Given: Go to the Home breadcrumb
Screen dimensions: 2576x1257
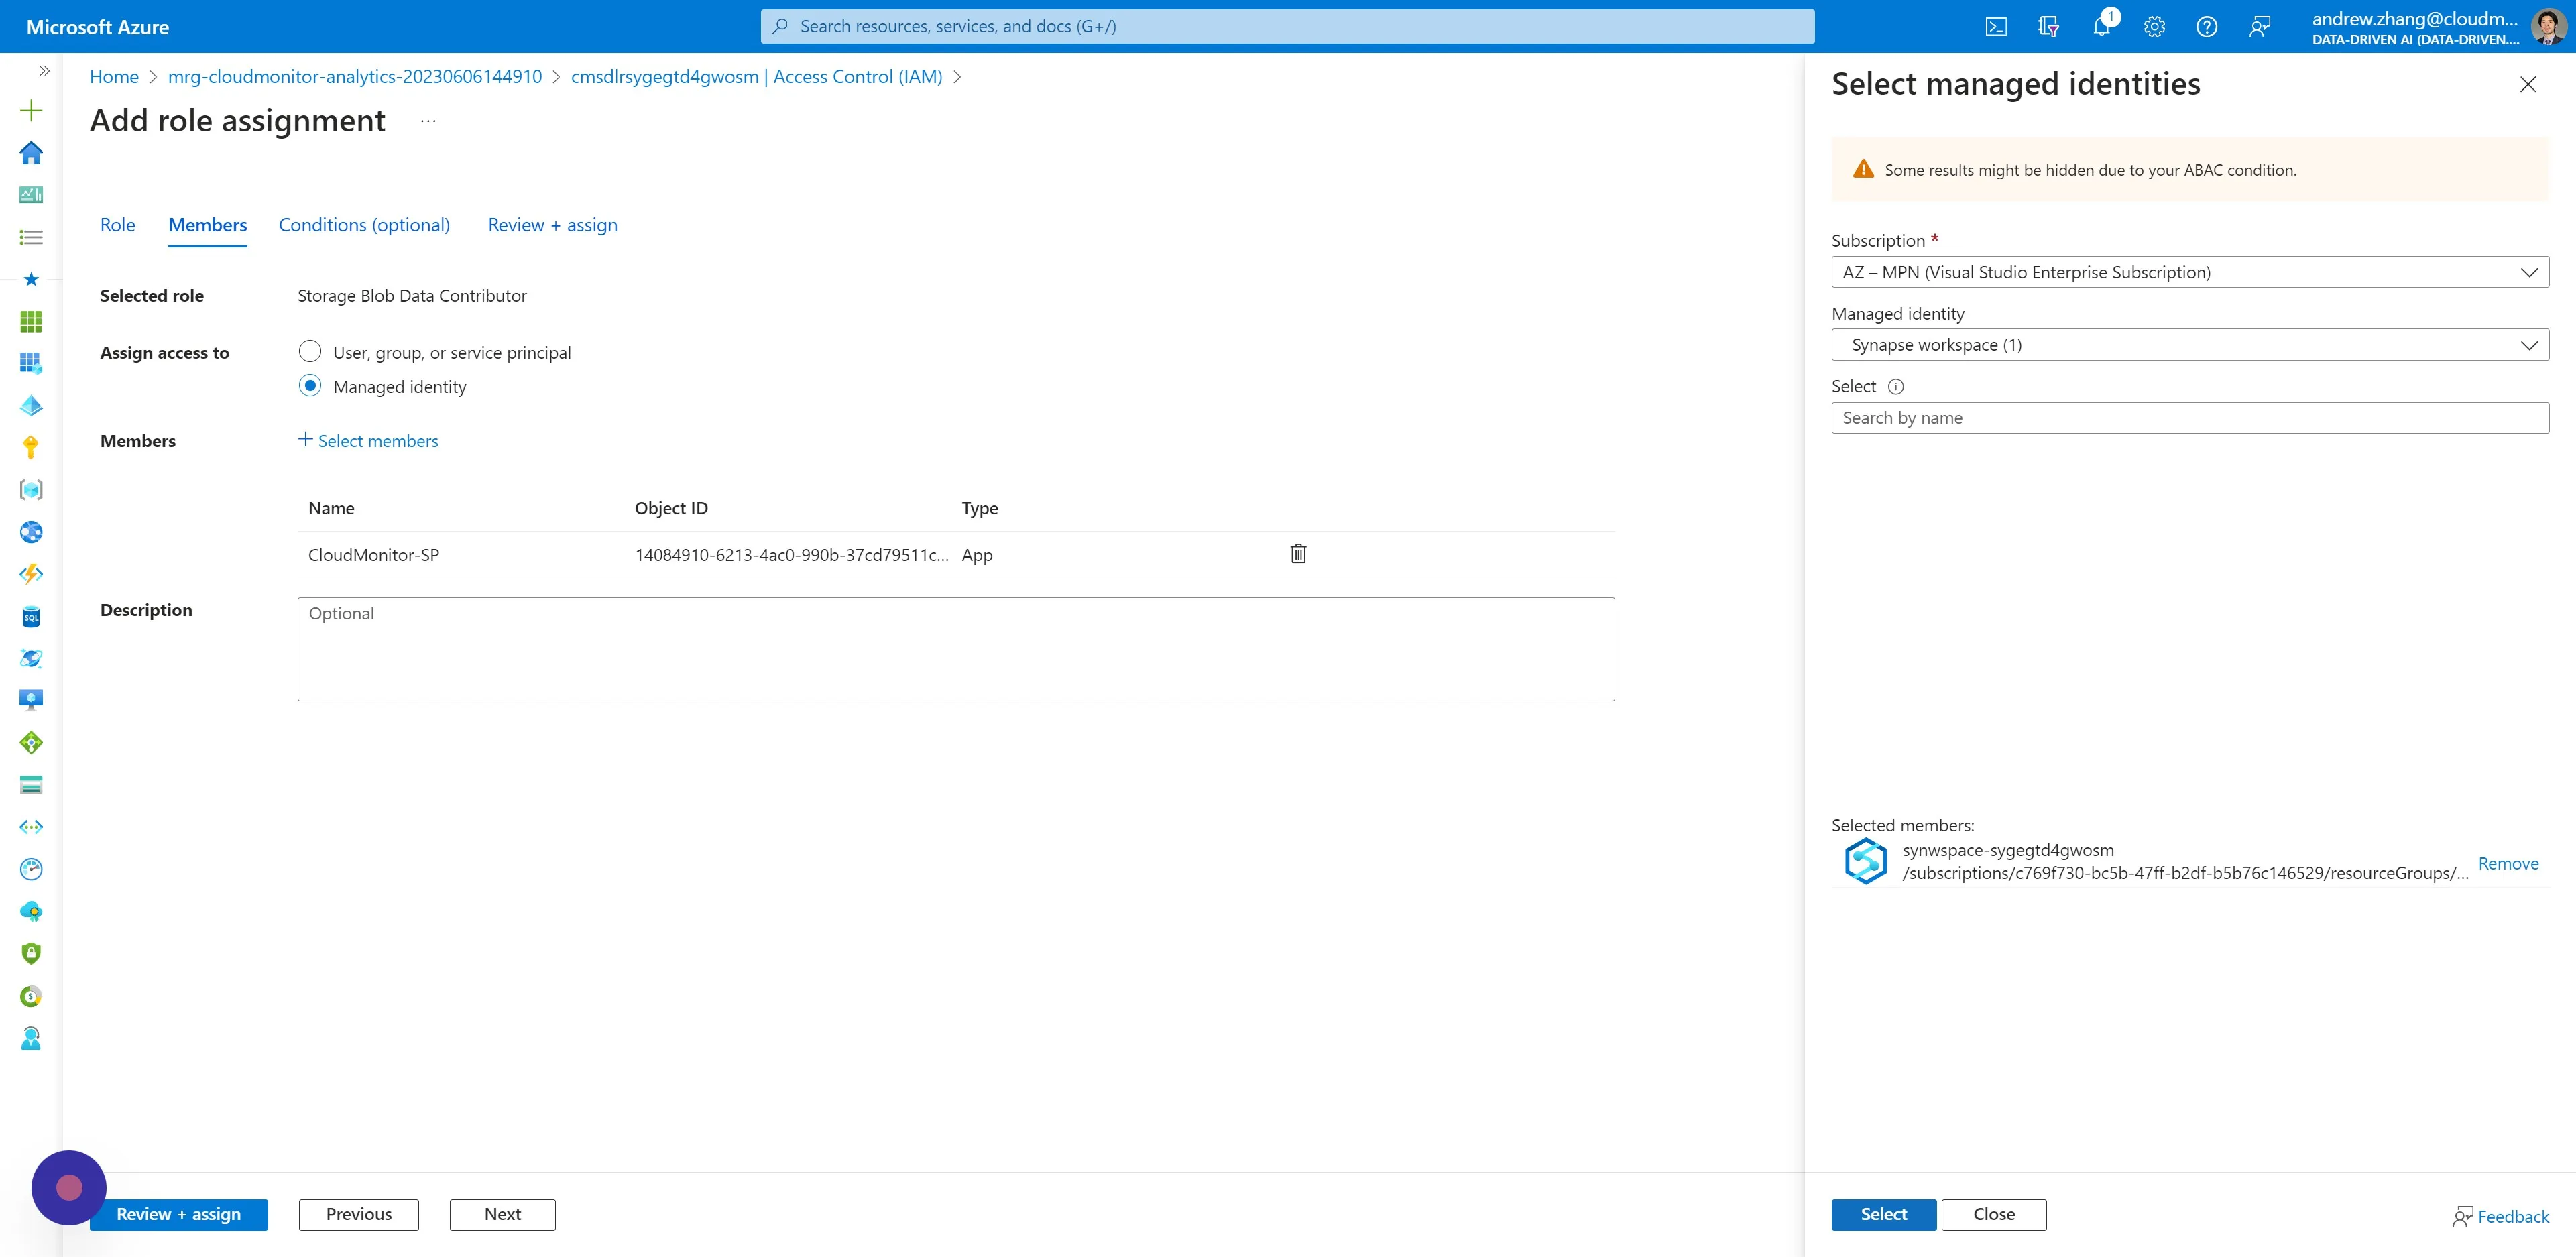Looking at the screenshot, I should (x=114, y=77).
